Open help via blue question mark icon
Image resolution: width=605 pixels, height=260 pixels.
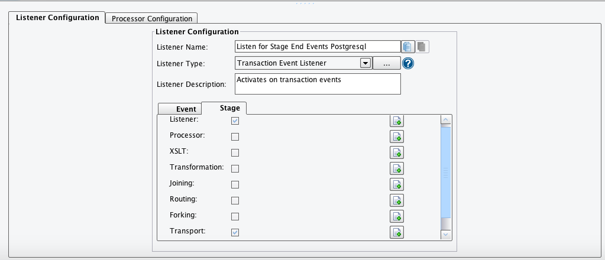(x=408, y=63)
